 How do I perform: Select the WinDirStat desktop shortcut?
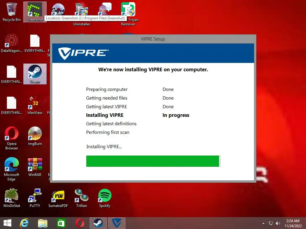(x=12, y=198)
